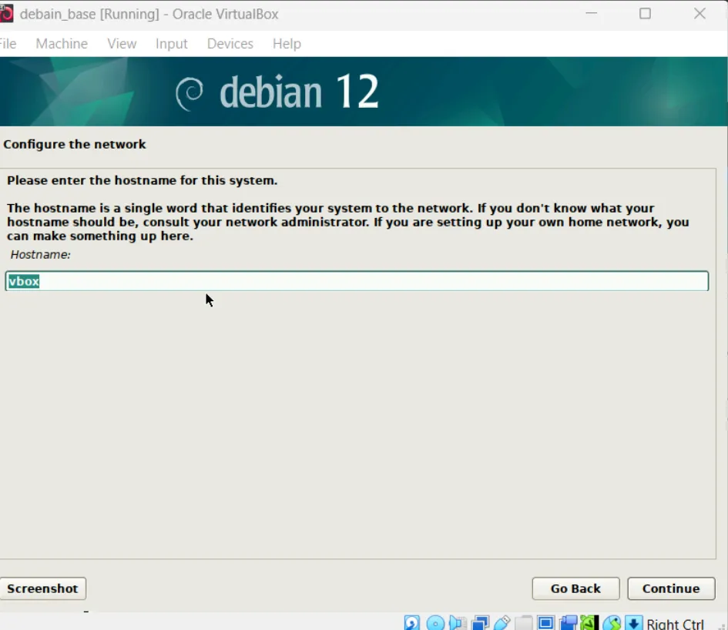Viewport: 728px width, 630px height.
Task: Click the VirtualBox app icon in title bar
Action: [x=6, y=14]
